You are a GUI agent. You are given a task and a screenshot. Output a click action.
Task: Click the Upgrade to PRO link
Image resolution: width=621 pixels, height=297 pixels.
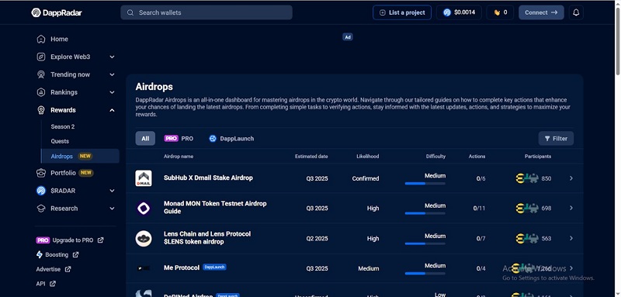[70, 240]
